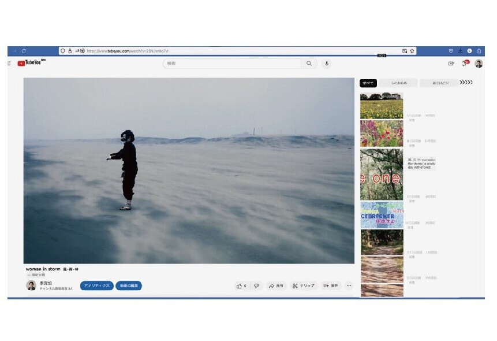This screenshot has height=341, width=497.
Task: Start voice search with microphone icon
Action: point(327,64)
